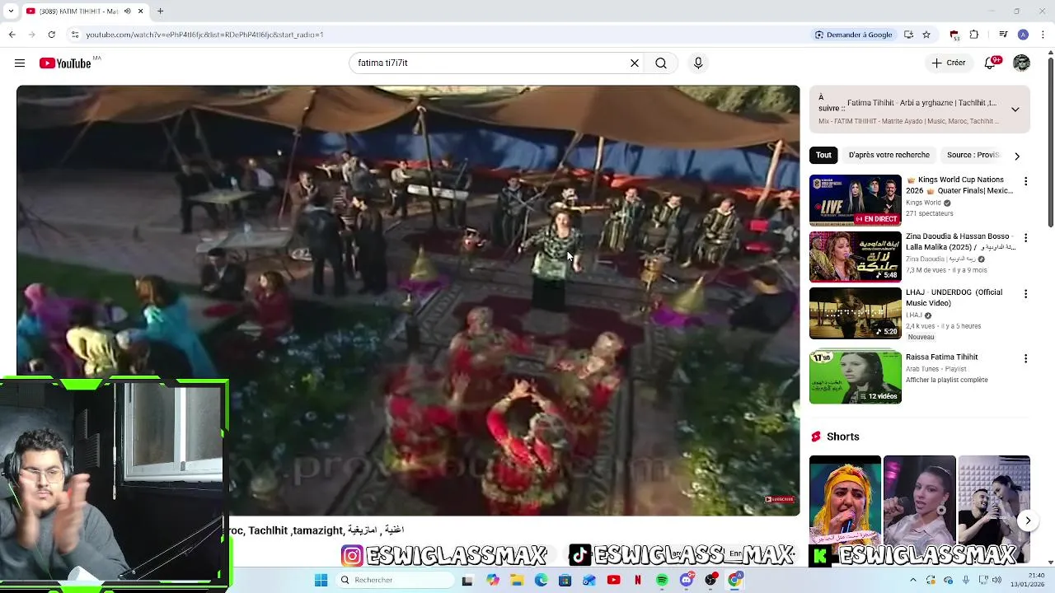Viewport: 1055px width, 593px height.
Task: Open the Extensions puzzle icon
Action: (x=974, y=35)
